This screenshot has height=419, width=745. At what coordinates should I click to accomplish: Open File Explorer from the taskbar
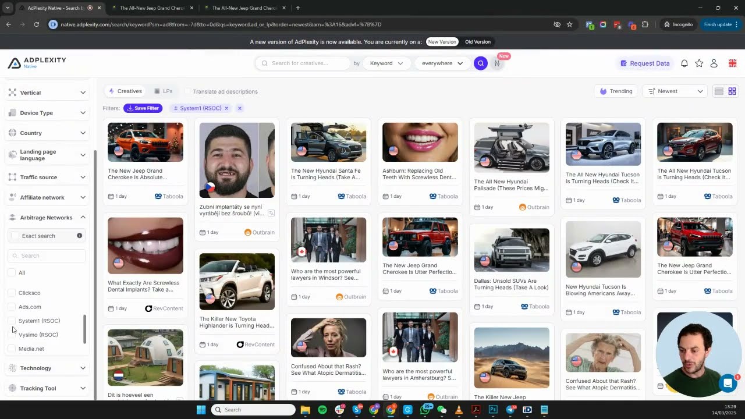(x=305, y=410)
